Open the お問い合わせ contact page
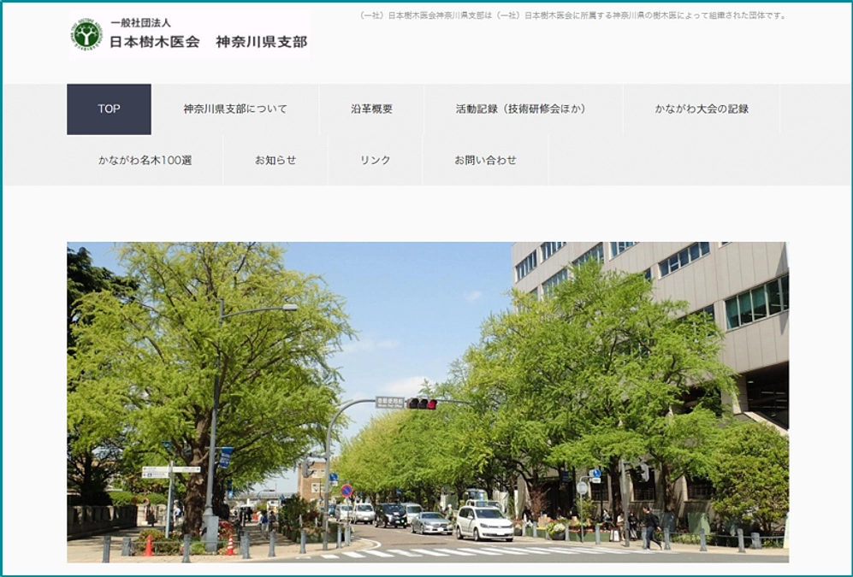 click(488, 159)
